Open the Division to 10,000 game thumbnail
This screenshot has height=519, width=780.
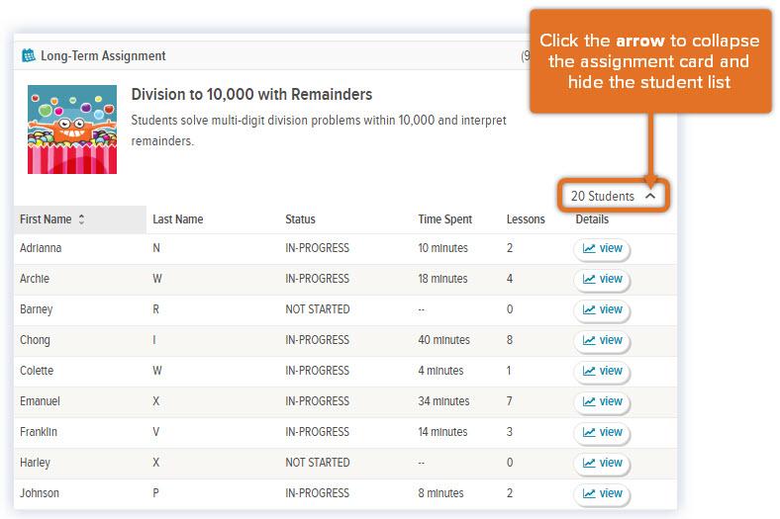pos(72,130)
